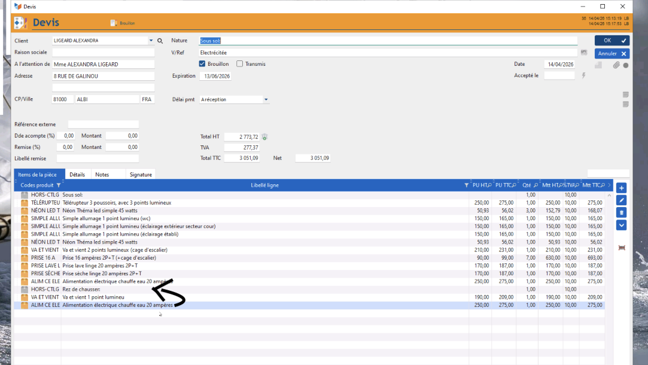Switch to the Détails tab

77,175
